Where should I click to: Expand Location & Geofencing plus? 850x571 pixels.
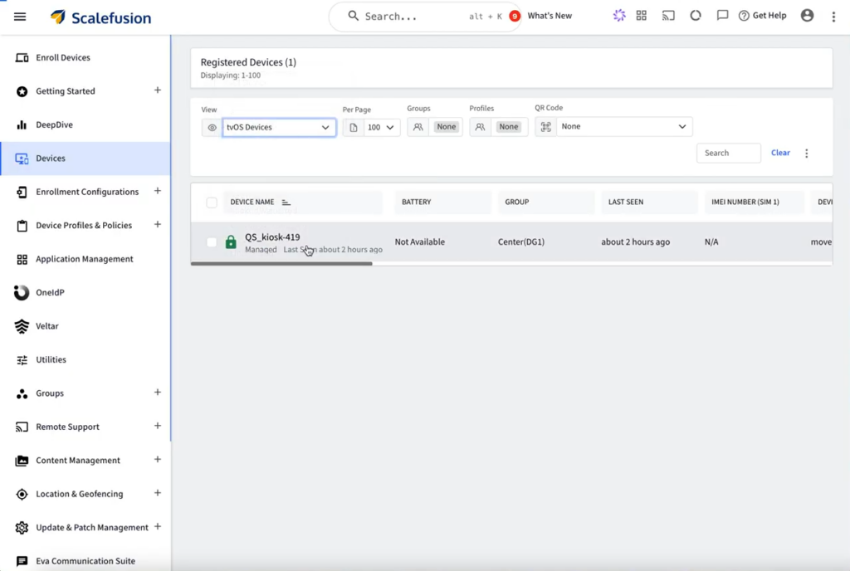click(x=157, y=493)
